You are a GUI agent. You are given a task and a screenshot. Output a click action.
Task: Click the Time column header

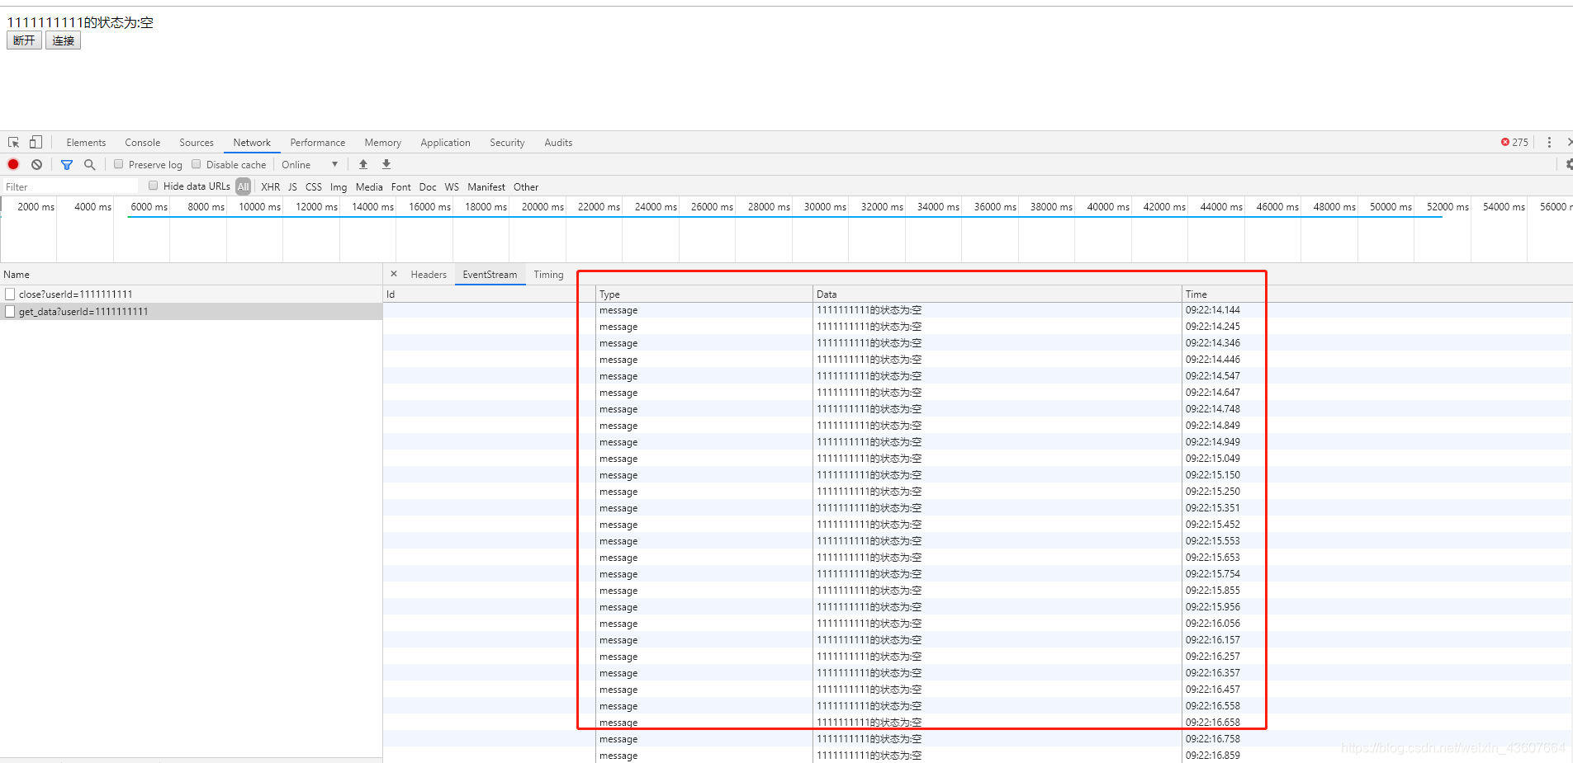1377,294
